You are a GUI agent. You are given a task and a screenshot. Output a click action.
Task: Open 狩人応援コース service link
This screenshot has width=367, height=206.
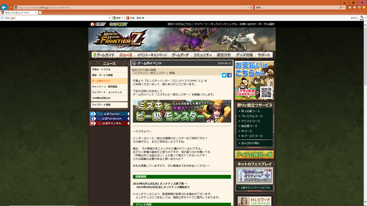(x=250, y=111)
